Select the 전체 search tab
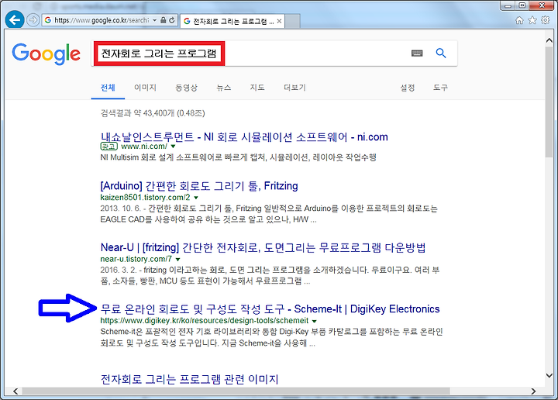This screenshot has width=558, height=400. pyautogui.click(x=108, y=88)
